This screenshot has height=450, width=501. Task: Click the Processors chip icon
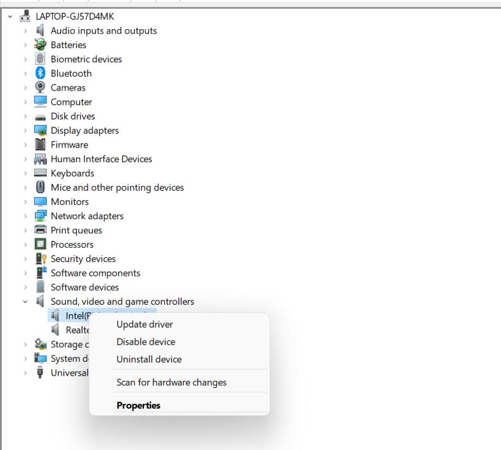pyautogui.click(x=40, y=245)
